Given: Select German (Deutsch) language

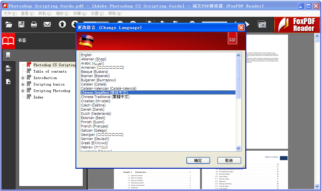Looking at the screenshot, I should (x=158, y=139).
